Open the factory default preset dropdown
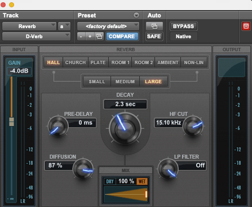 pyautogui.click(x=108, y=26)
